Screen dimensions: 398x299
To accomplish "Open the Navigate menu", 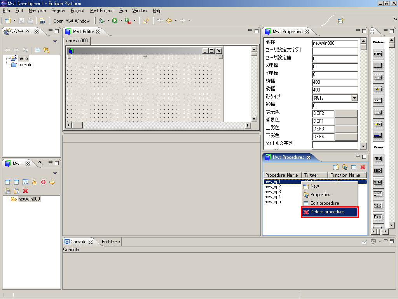I will click(37, 11).
